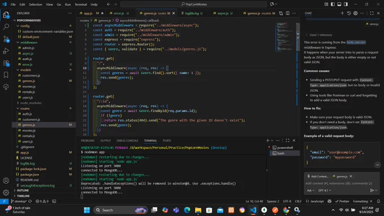
Task: Open the Accounts menu icon
Action: 6,181
